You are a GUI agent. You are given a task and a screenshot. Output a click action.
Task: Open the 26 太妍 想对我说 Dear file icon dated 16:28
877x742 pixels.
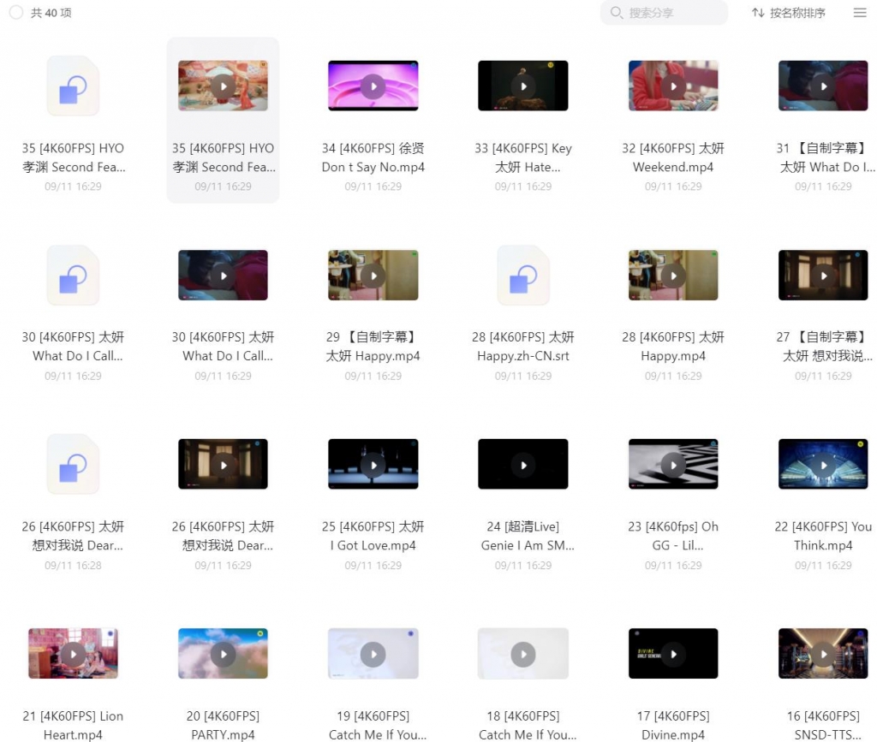(x=74, y=465)
